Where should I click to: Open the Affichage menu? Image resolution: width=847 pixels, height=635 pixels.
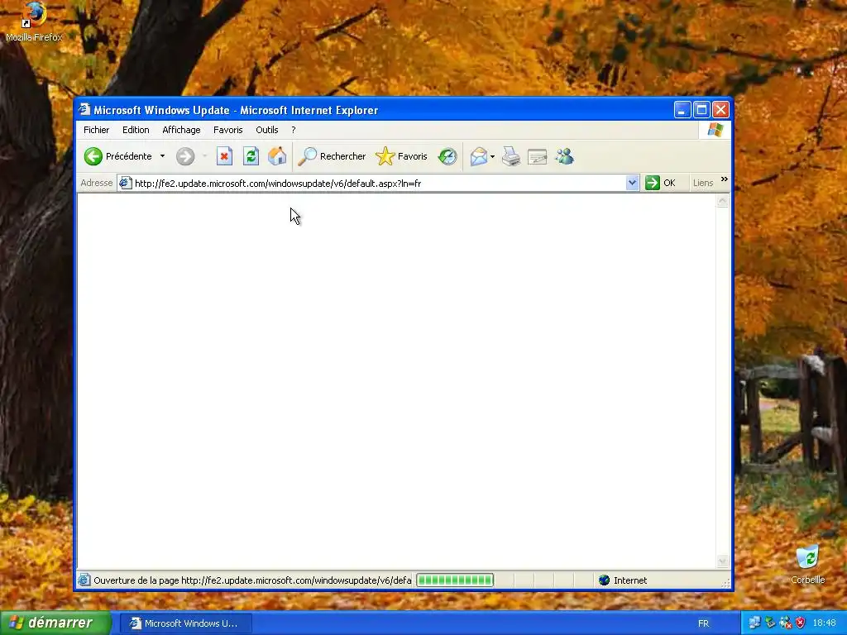(181, 130)
